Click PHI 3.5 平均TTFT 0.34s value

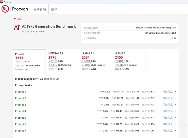tap(27, 62)
